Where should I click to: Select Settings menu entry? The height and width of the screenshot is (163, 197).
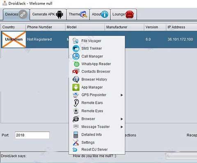(x=97, y=143)
